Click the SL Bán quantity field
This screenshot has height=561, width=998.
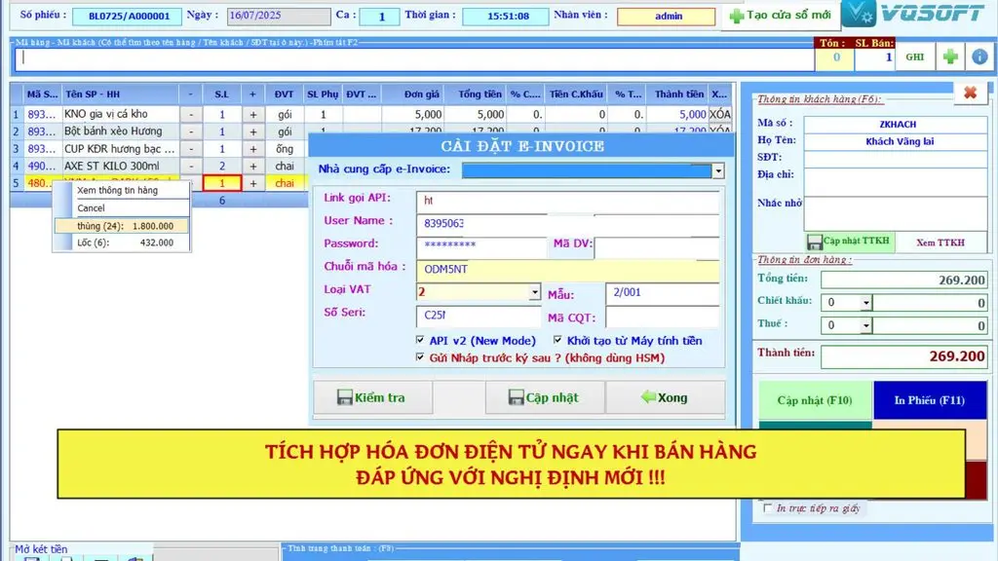coord(874,57)
